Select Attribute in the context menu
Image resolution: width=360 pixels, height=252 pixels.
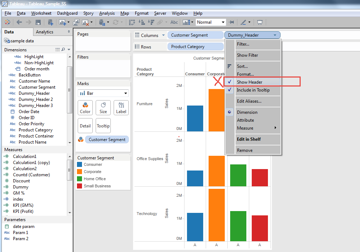tap(253, 120)
